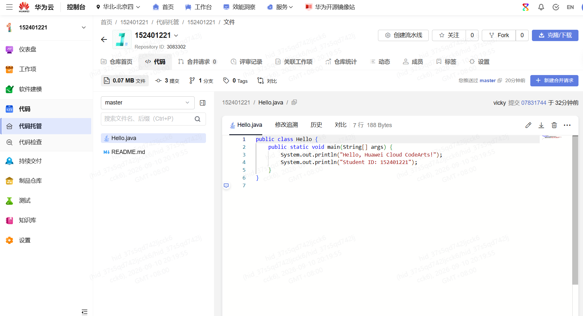Copy the file path icon next to Hello.java
The height and width of the screenshot is (316, 583).
pos(294,103)
